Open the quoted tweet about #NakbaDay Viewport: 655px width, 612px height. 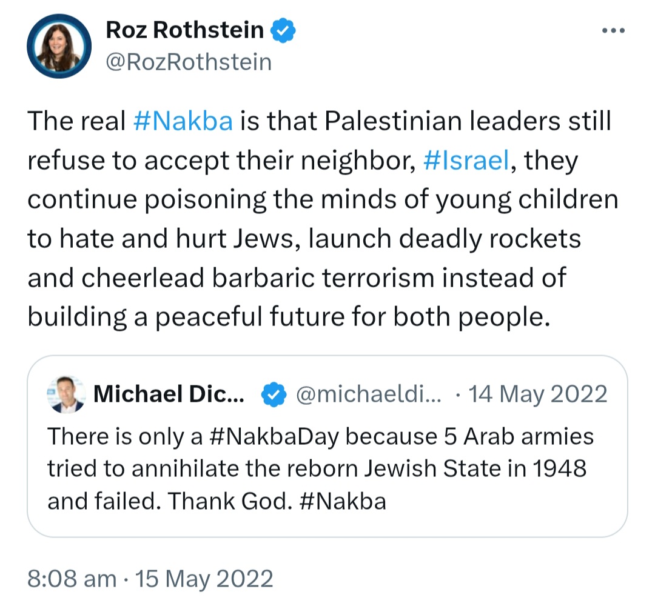[x=327, y=446]
